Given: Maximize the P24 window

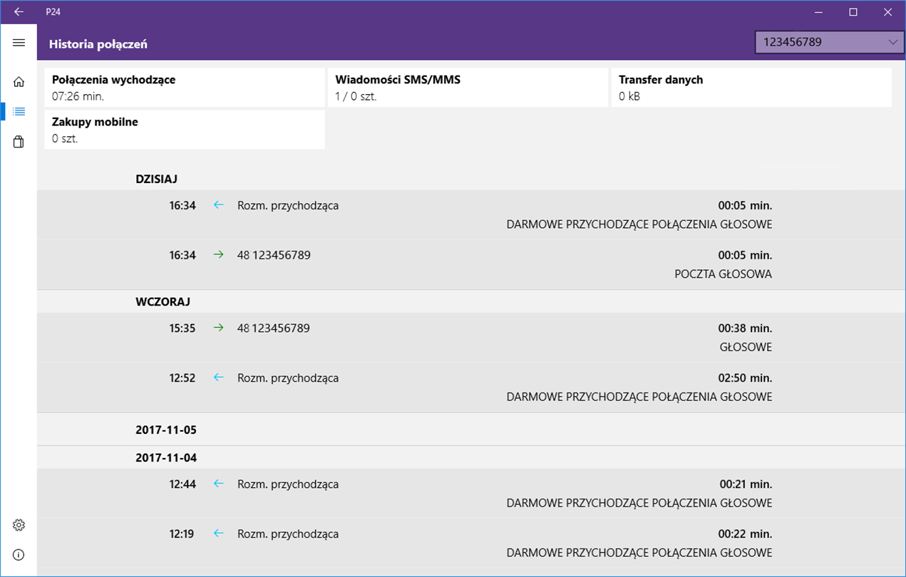Looking at the screenshot, I should tap(853, 11).
